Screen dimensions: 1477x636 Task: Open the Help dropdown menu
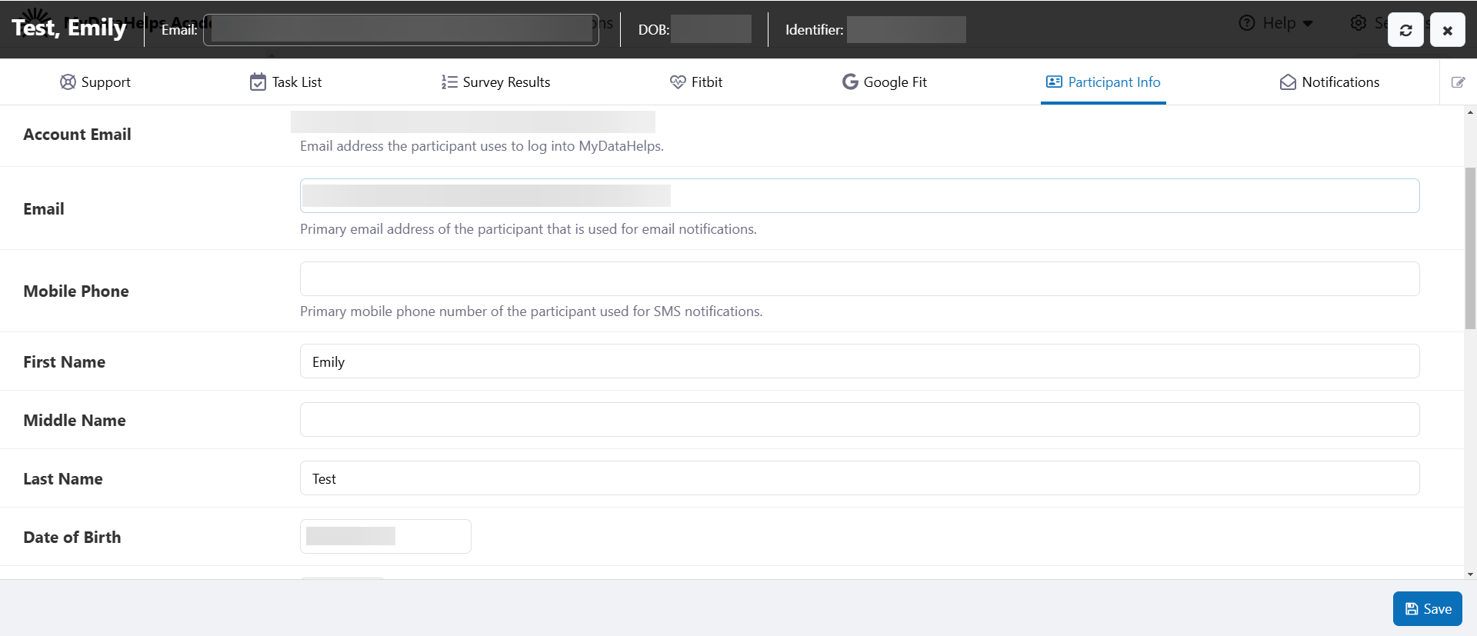(1276, 23)
